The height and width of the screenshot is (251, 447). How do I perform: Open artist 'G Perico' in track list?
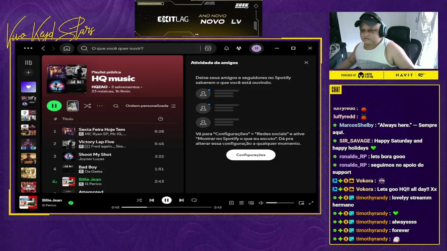point(93,184)
